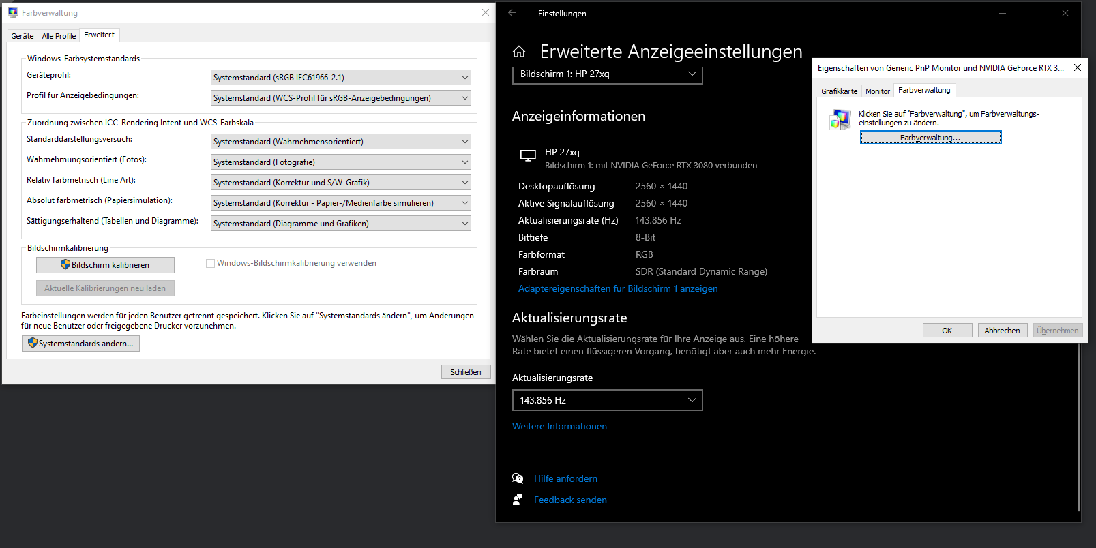
Task: Click the Systemstandards ändern... button
Action: [x=80, y=344]
